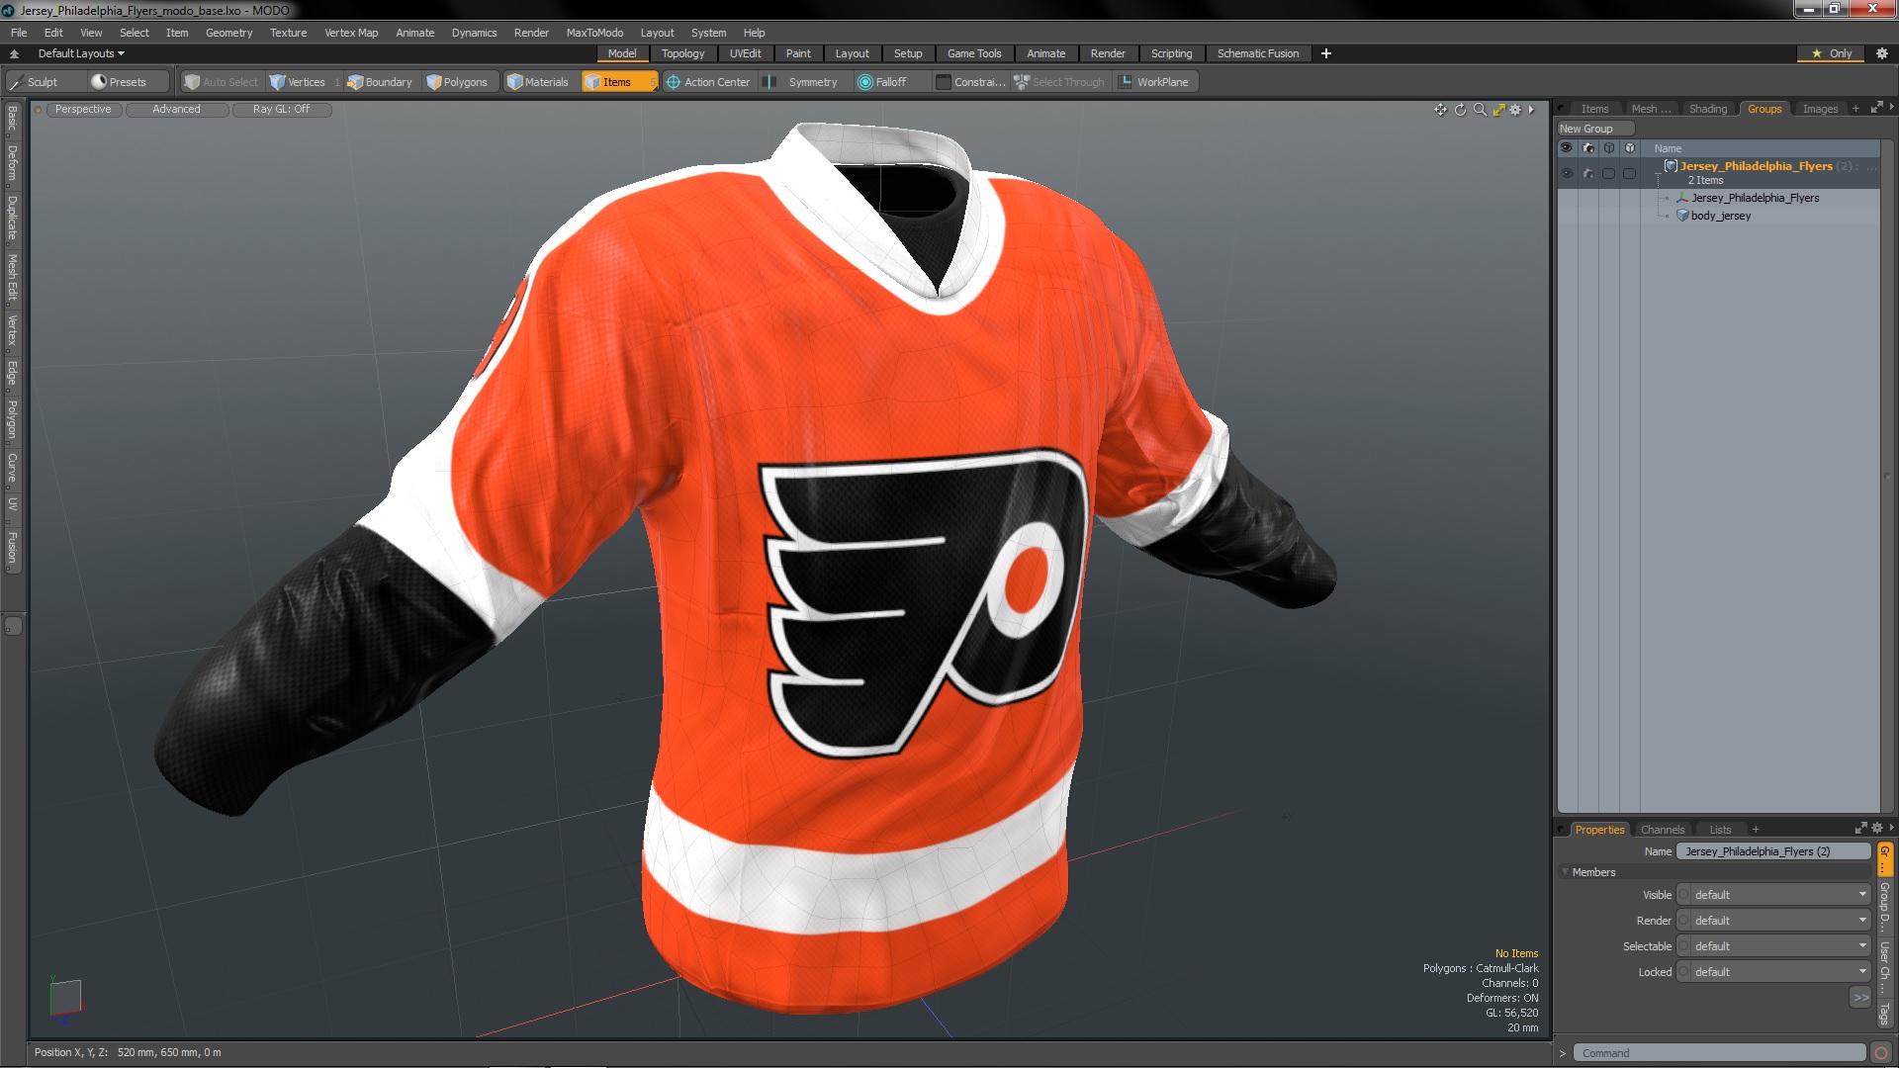This screenshot has height=1068, width=1899.
Task: Click the Command input field
Action: [x=1719, y=1053]
